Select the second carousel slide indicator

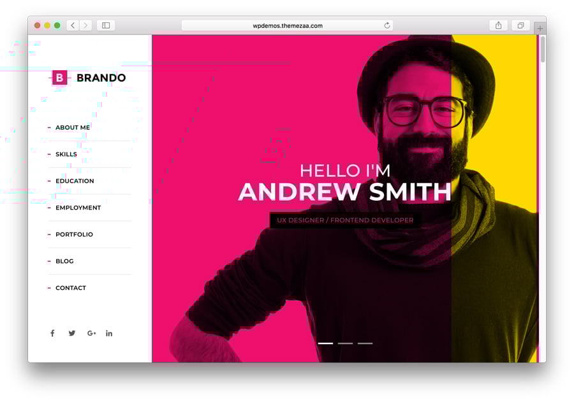[x=345, y=343]
